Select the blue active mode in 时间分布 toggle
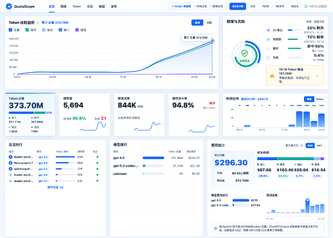The image size is (333, 238). (x=309, y=99)
